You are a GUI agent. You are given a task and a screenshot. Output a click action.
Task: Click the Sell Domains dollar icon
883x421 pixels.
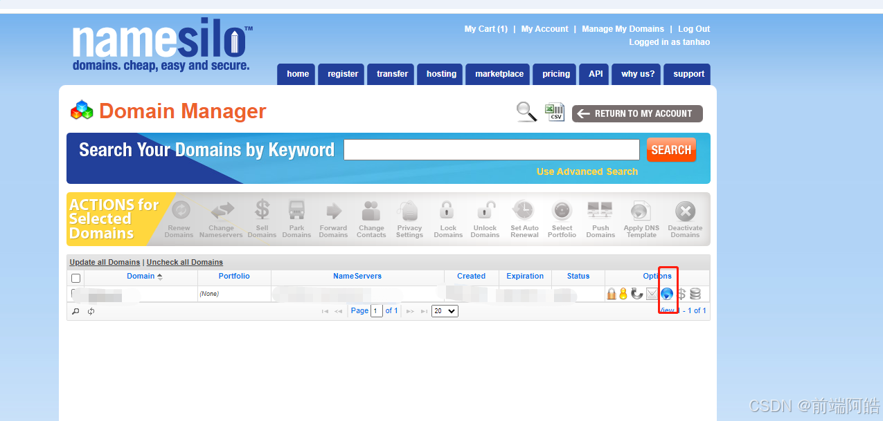(262, 210)
